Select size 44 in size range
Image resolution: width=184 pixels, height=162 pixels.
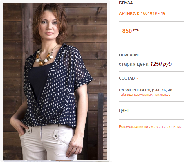[x=158, y=90]
